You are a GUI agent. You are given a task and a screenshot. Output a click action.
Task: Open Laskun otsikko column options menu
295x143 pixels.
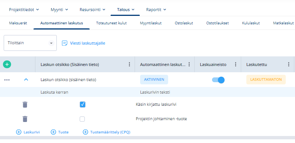[x=129, y=64]
